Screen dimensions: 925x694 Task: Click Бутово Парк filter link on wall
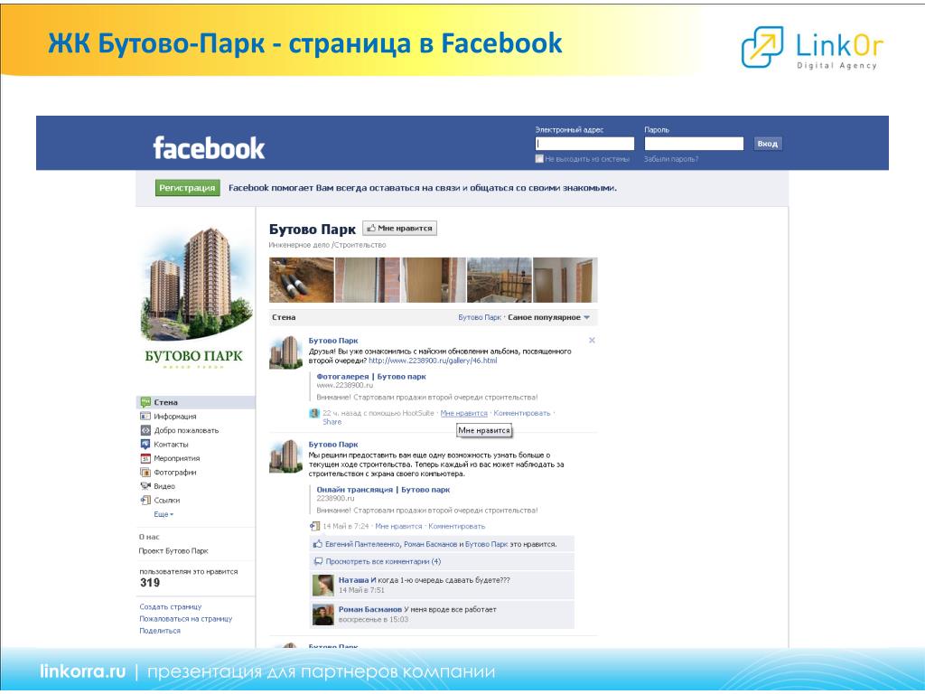(x=479, y=317)
